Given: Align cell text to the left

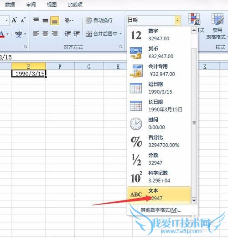Looking at the screenshot, I should (36, 33).
